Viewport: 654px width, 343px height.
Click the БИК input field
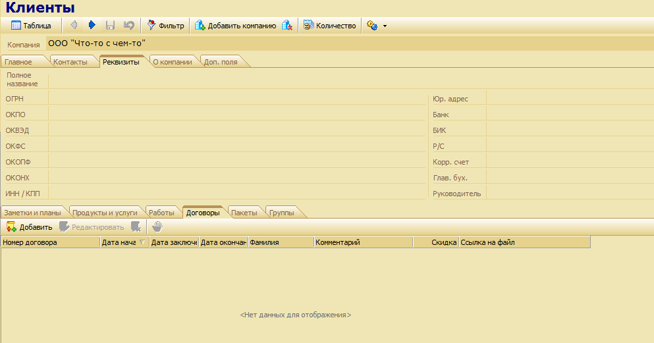pos(570,130)
